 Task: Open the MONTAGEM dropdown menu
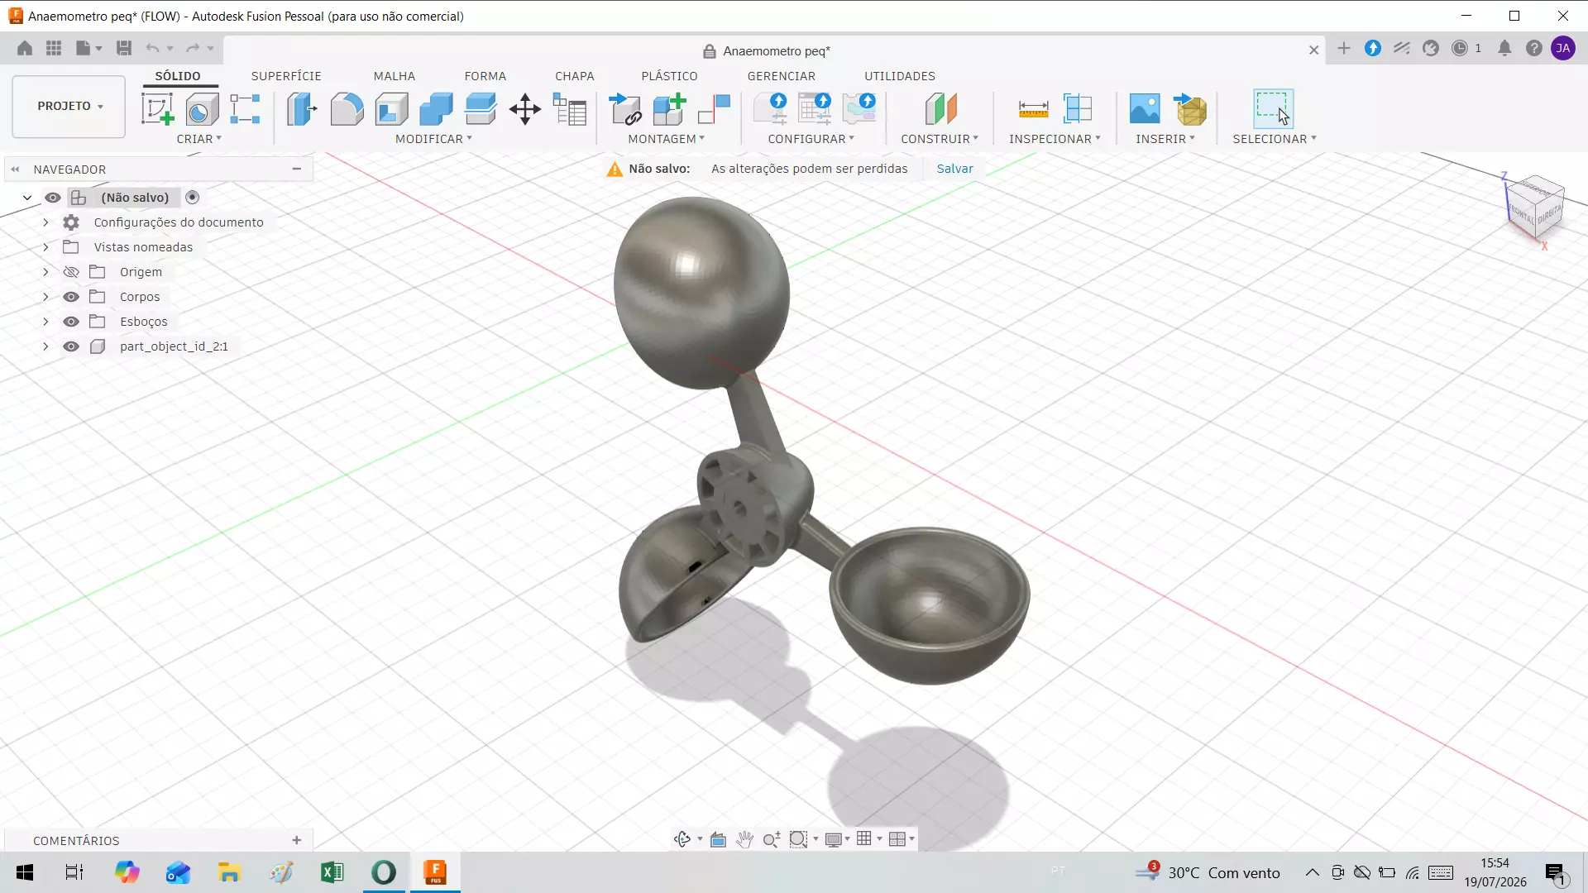[666, 139]
